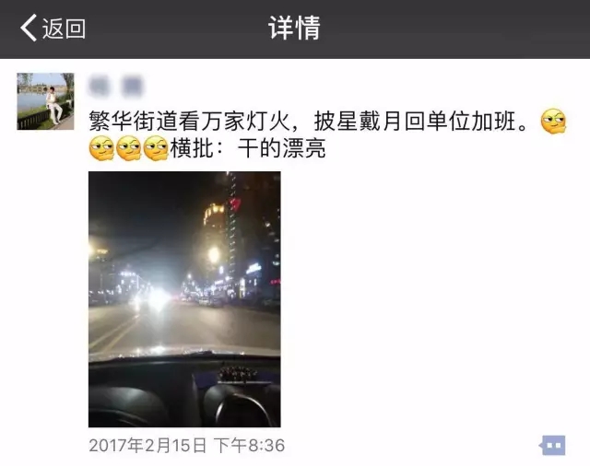Tap the back chevron arrow
590x466 pixels.
pyautogui.click(x=29, y=28)
